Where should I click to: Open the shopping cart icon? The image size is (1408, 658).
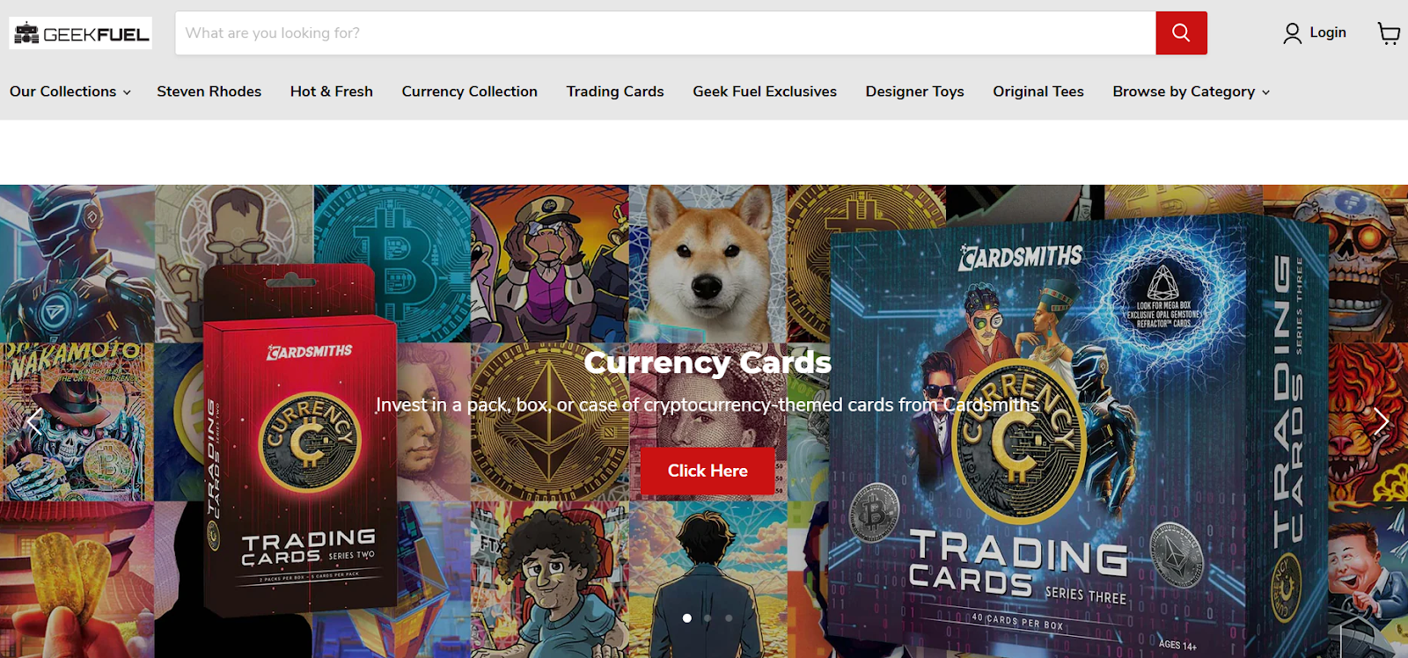point(1389,33)
